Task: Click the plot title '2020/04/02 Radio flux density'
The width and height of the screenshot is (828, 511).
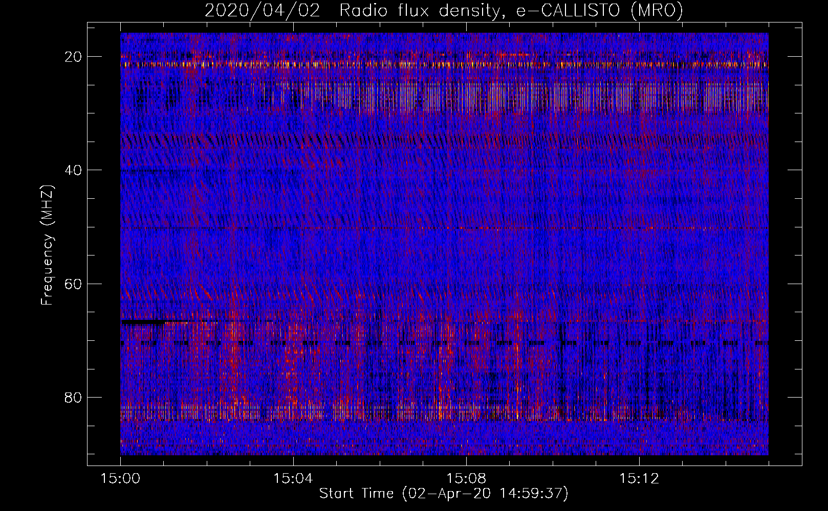Action: pos(444,11)
